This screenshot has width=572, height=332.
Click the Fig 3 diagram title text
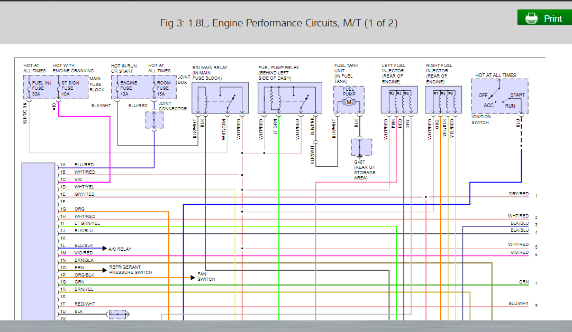(x=279, y=23)
